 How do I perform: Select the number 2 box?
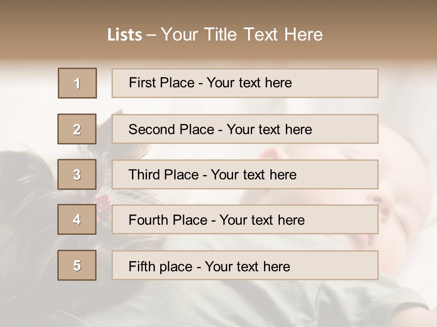pos(77,129)
